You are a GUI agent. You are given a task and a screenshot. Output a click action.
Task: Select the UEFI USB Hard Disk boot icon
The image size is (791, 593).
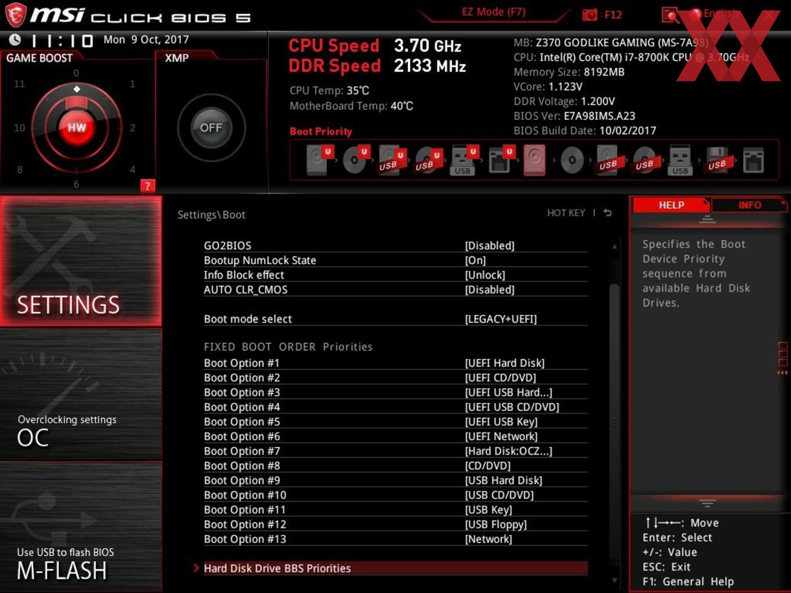coord(391,160)
